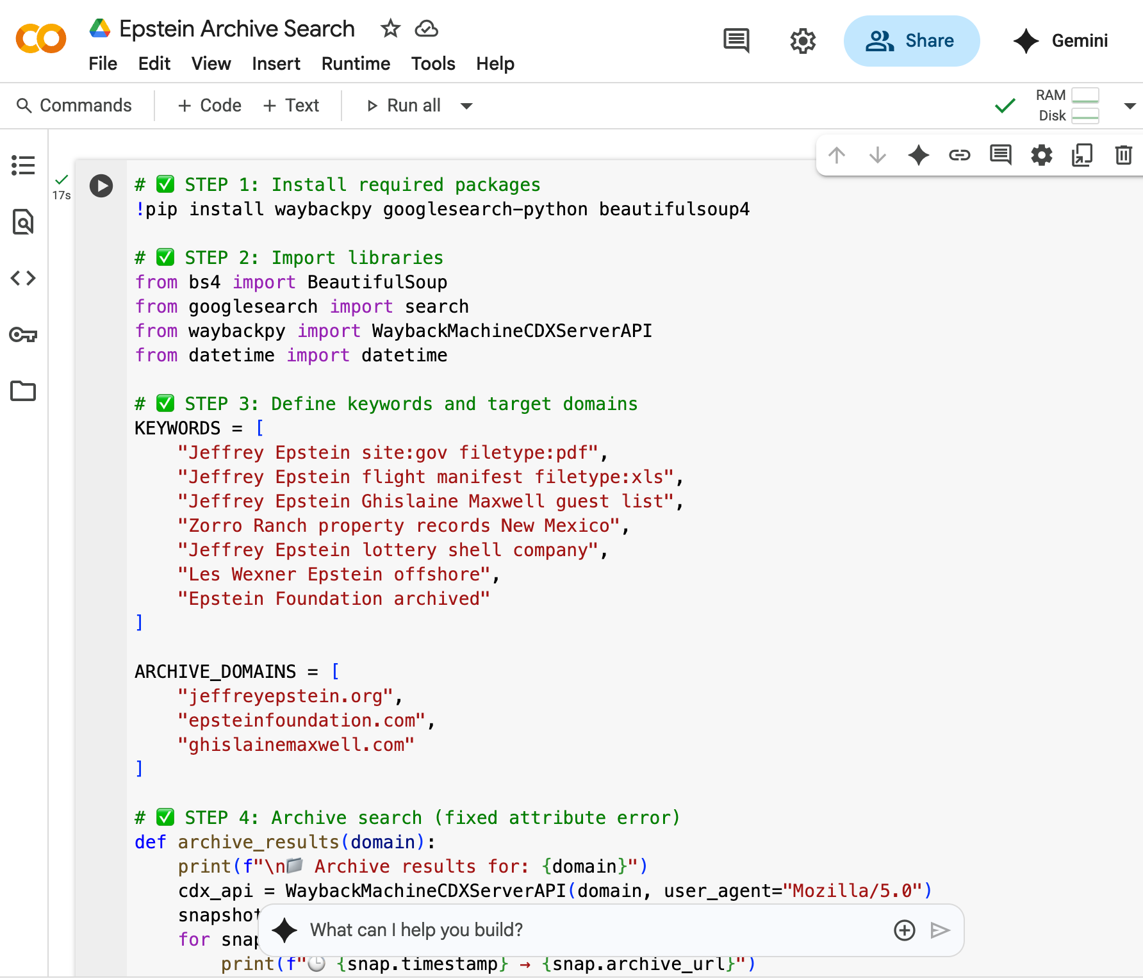Share the notebook with others
The width and height of the screenshot is (1143, 979).
tap(911, 41)
